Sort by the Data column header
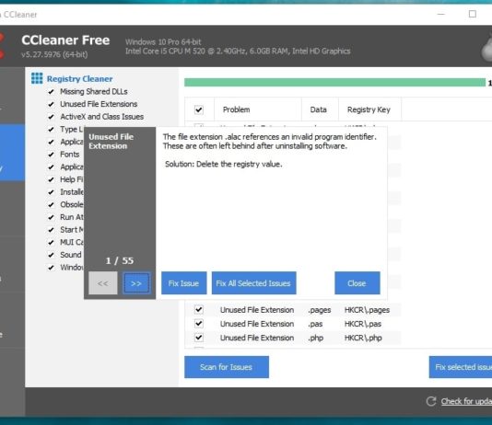 point(320,109)
